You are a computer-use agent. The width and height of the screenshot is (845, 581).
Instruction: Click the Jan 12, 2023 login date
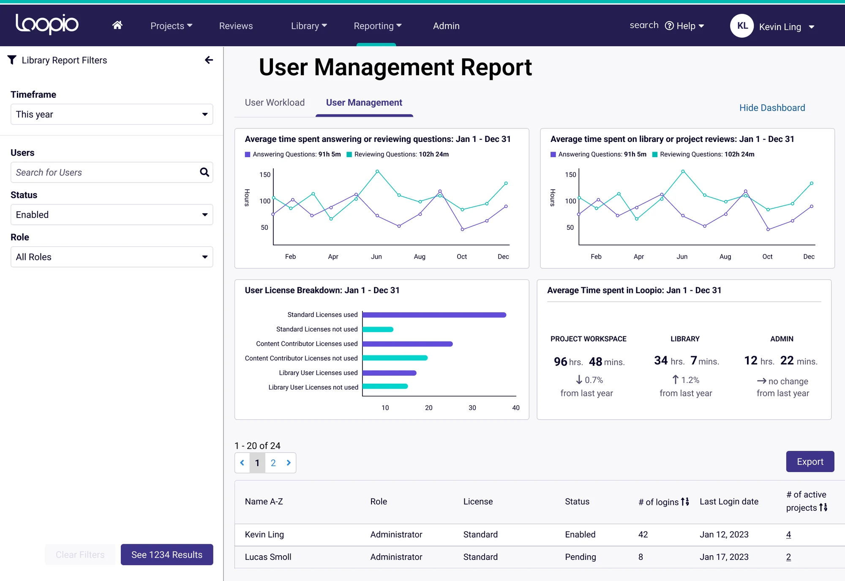click(x=724, y=535)
